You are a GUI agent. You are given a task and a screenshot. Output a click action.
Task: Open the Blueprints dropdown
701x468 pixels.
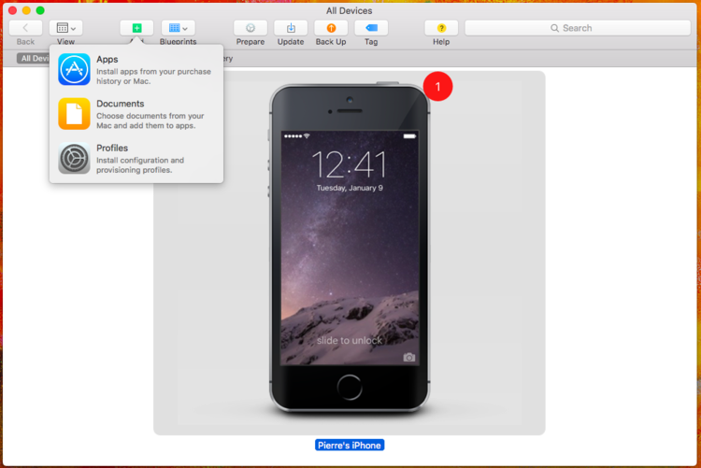point(178,28)
